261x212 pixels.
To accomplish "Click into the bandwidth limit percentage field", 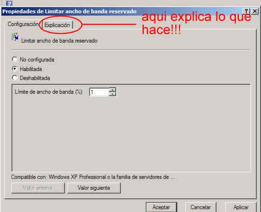I will 99,92.
